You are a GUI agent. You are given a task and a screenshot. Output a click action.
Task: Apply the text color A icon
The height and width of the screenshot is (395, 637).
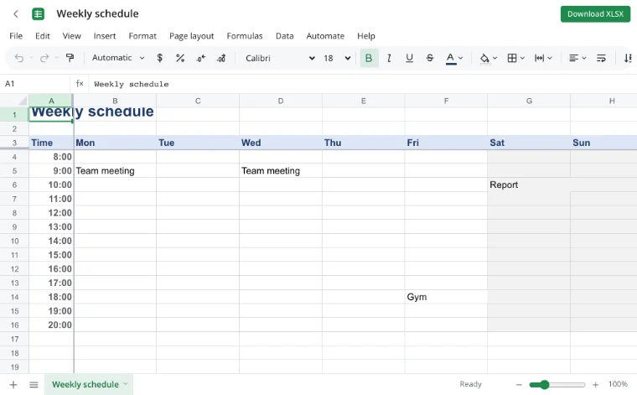point(451,59)
